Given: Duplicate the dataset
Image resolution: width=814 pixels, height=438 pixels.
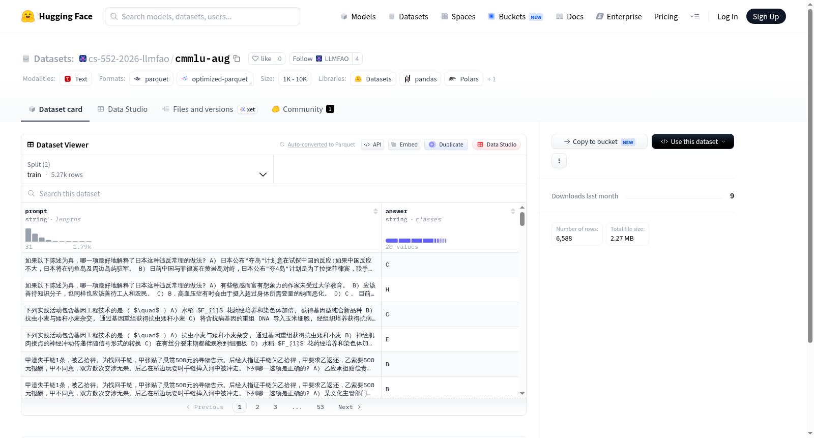Looking at the screenshot, I should pos(446,144).
